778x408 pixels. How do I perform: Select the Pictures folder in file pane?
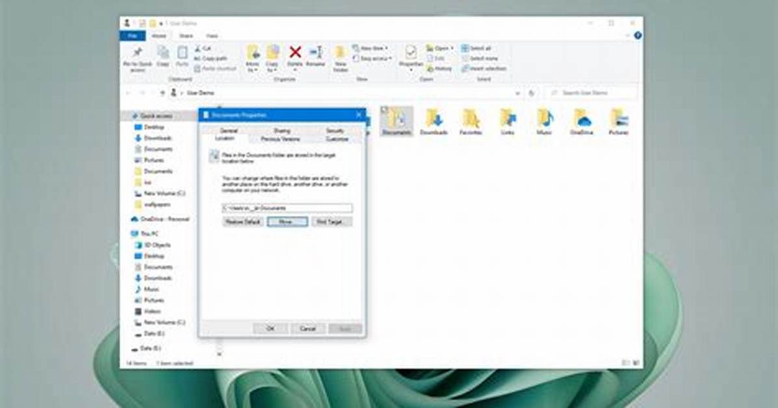pyautogui.click(x=618, y=121)
